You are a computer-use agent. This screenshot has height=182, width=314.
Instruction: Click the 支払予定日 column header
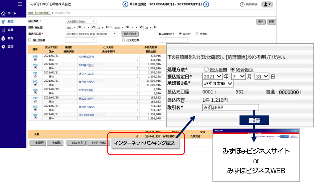click(51, 47)
